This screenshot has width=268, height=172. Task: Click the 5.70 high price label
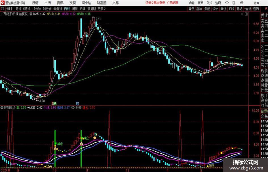pyautogui.click(x=98, y=18)
